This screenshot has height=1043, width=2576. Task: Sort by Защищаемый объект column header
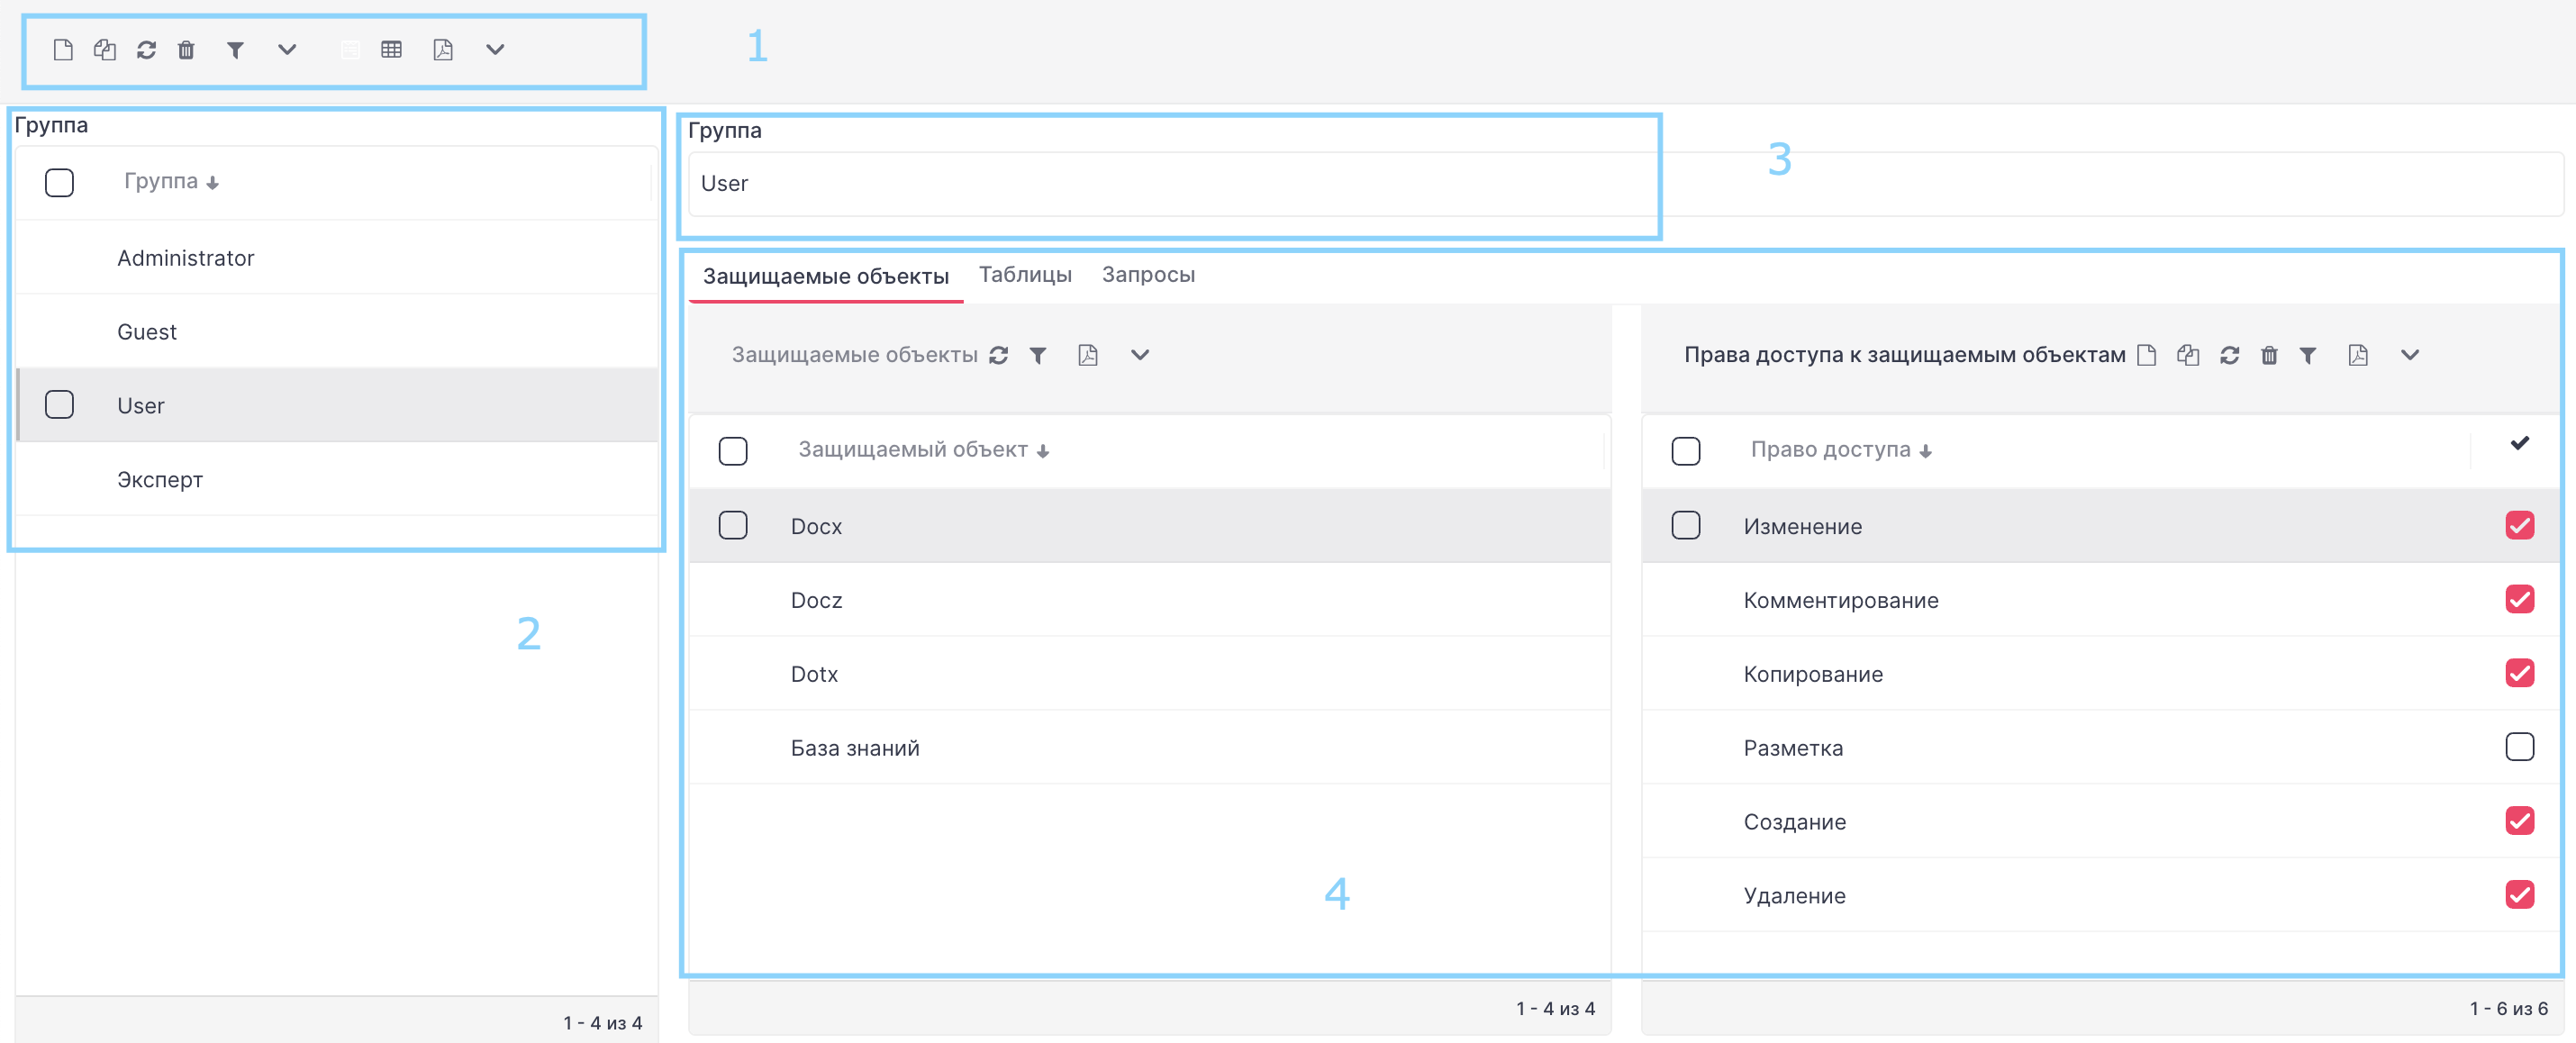coord(923,450)
